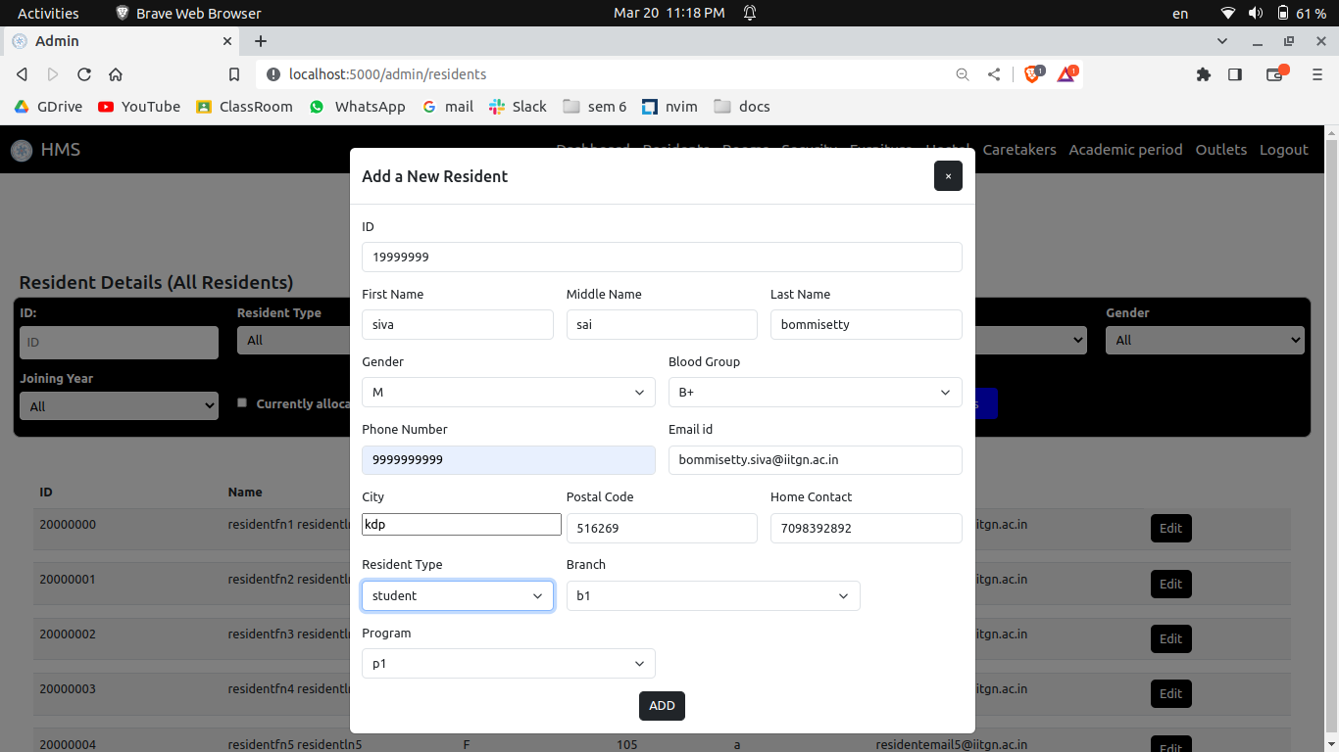
Task: Open the browser side panel
Action: tap(1234, 73)
